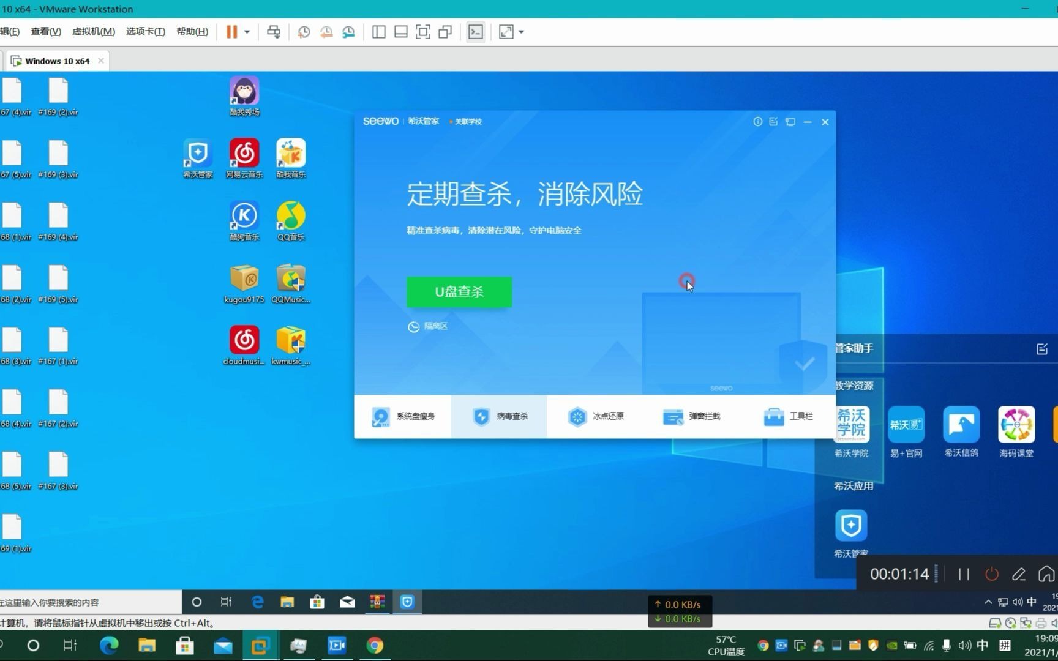
Task: Take a snapshot of the VM
Action: tap(304, 32)
